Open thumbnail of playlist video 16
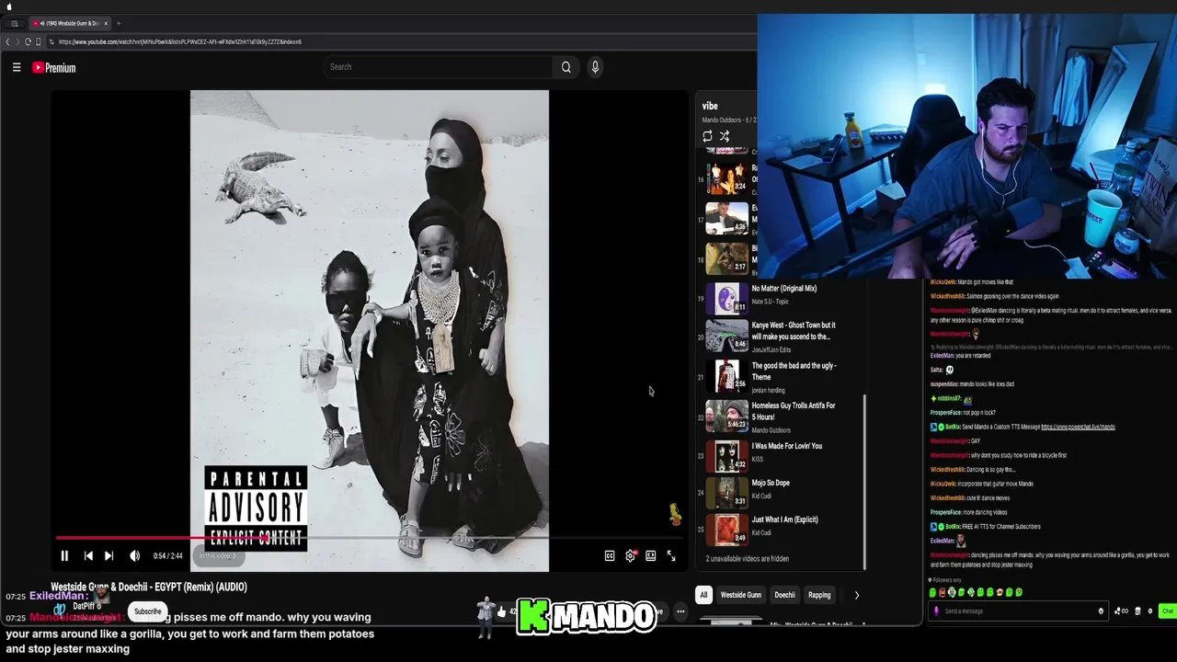 (x=726, y=178)
